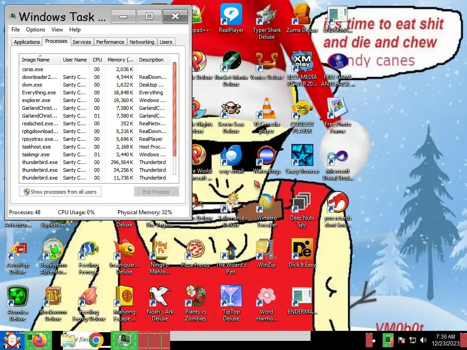
Task: Switch to the Services tab
Action: [x=82, y=42]
